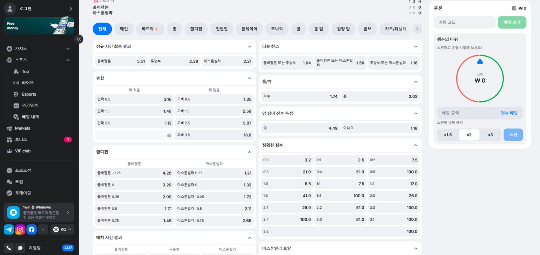This screenshot has height=255, width=540.
Task: Open the KO language dropdown
Action: pyautogui.click(x=62, y=230)
